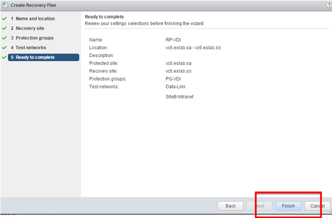Click green checkmark beside Protection groups
The image size is (332, 218).
[x=4, y=38]
